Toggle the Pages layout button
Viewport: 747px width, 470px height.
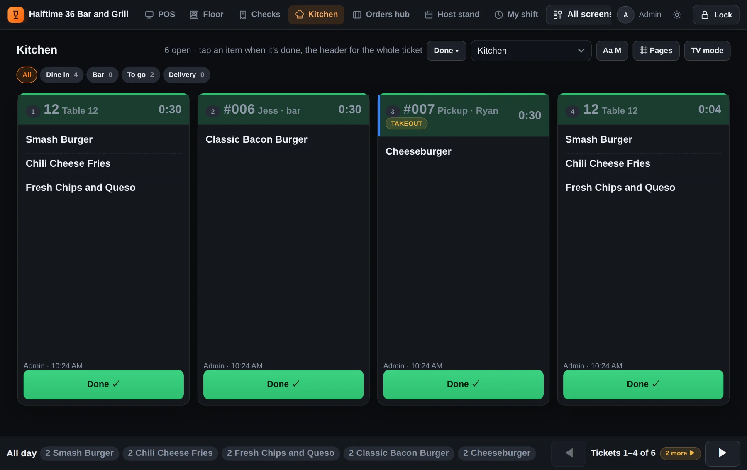656,51
